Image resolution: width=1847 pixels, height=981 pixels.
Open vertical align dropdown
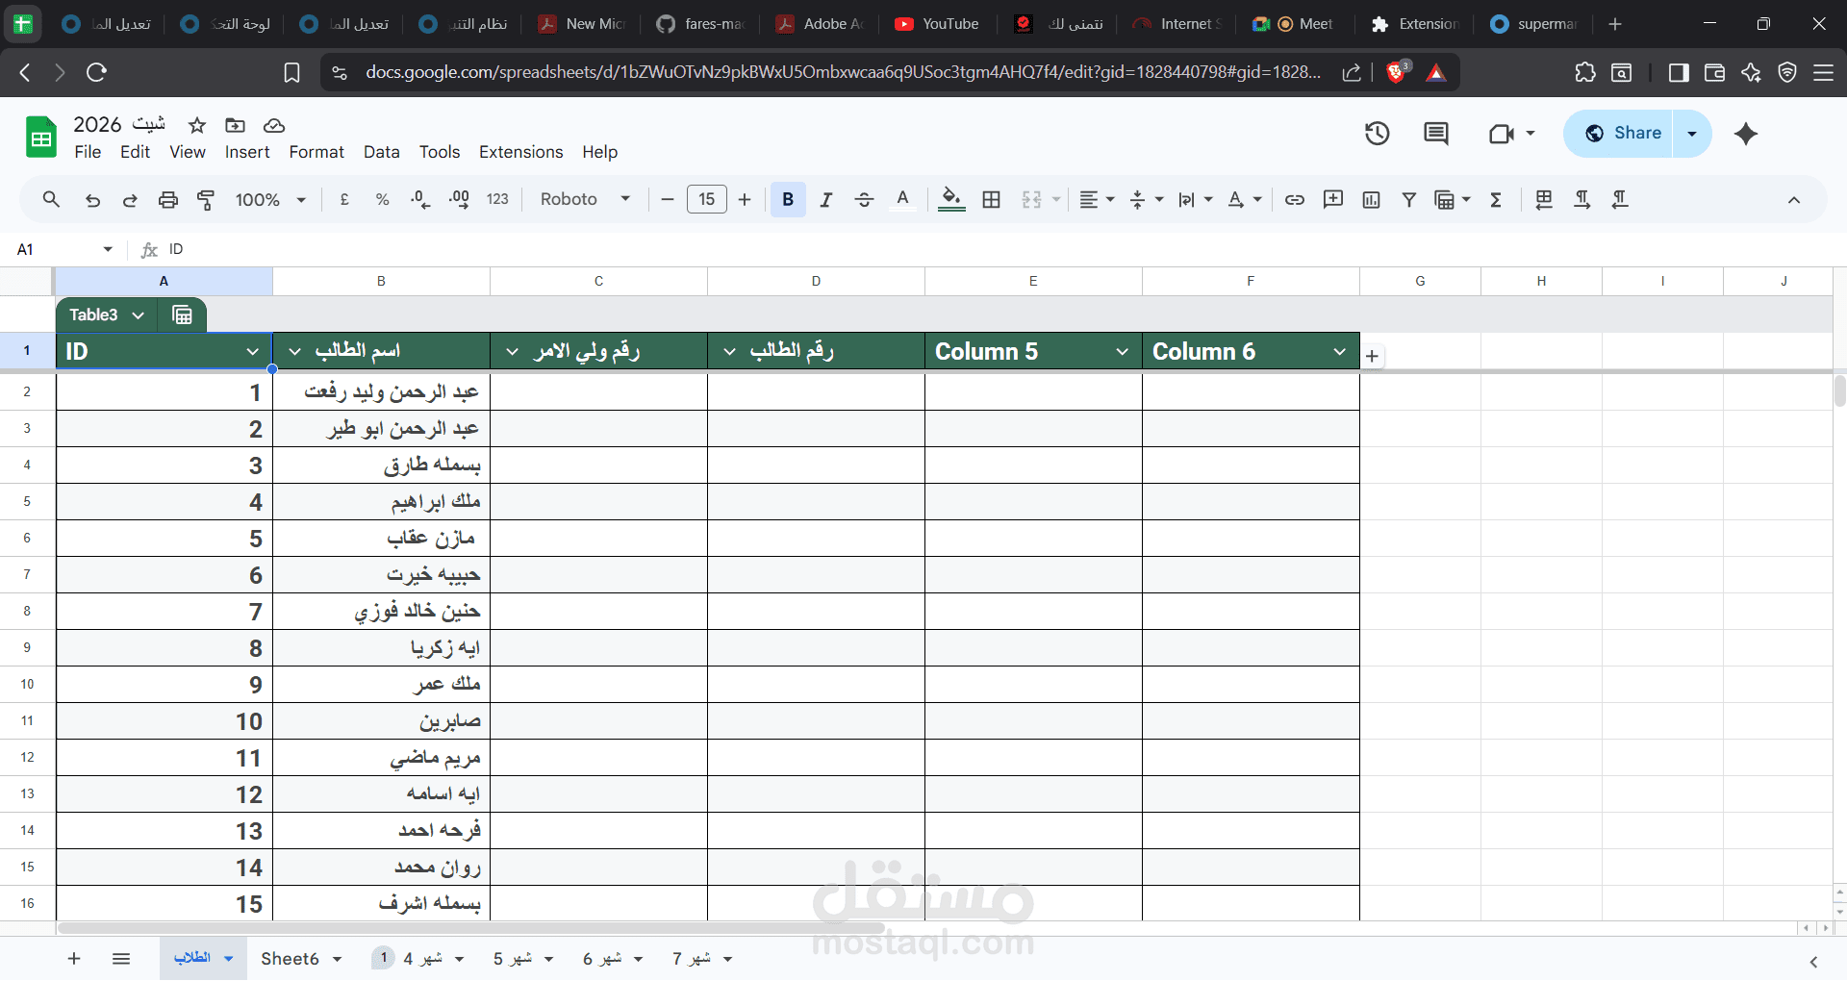[1146, 199]
